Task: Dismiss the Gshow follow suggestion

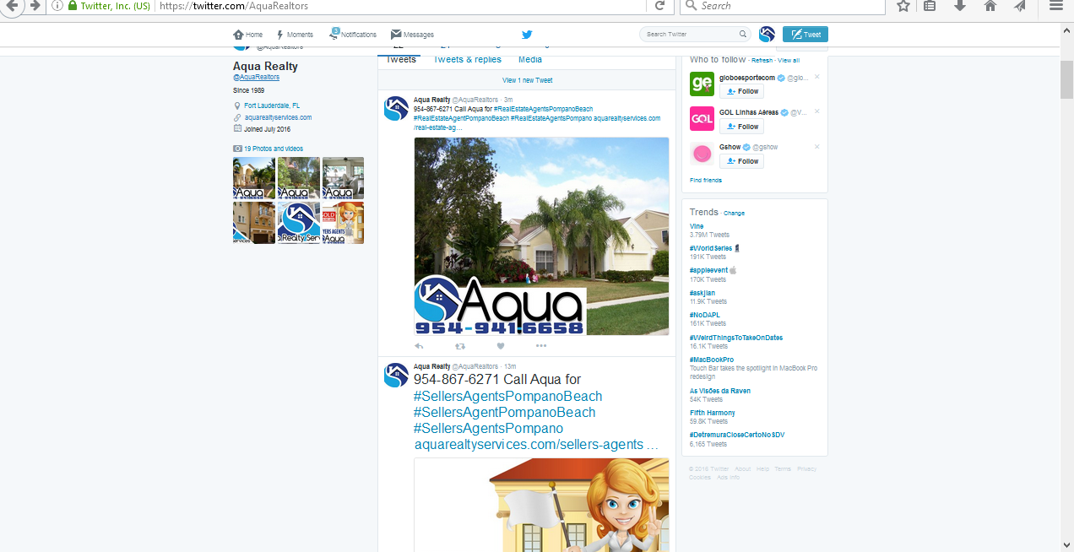Action: pyautogui.click(x=816, y=147)
